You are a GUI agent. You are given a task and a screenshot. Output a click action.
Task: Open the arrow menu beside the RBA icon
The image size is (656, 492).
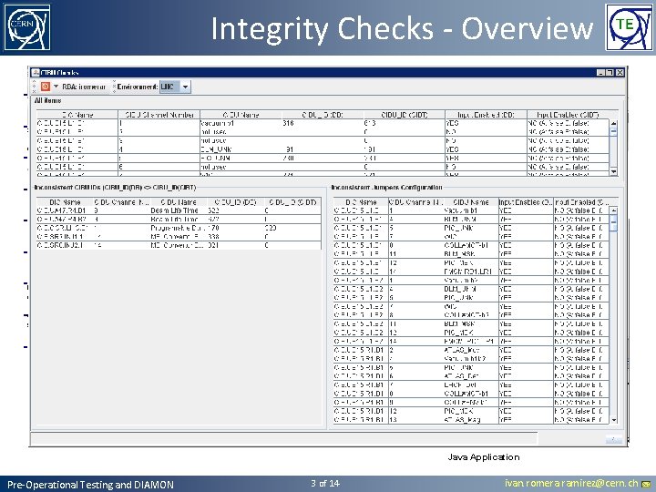[56, 87]
